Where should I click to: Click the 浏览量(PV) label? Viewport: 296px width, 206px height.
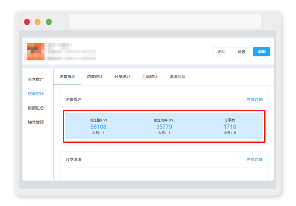tap(98, 120)
